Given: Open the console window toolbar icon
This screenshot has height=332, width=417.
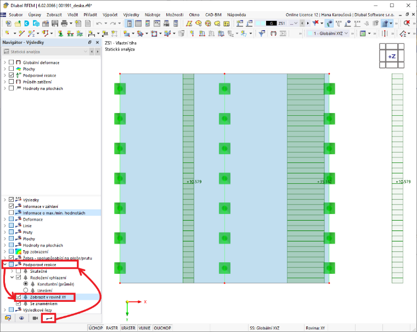Looking at the screenshot, I should (x=157, y=24).
